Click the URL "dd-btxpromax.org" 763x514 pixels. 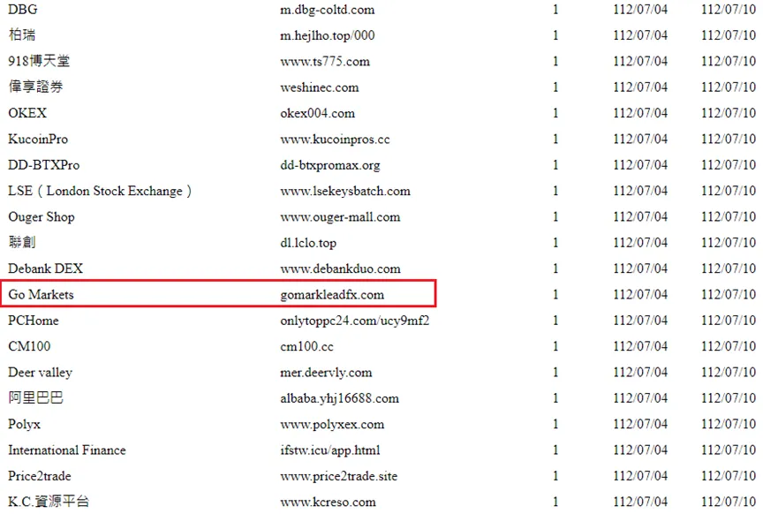(330, 165)
